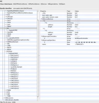Select the LDRC tree item
Screen dimensions: 99x103
(9, 46)
